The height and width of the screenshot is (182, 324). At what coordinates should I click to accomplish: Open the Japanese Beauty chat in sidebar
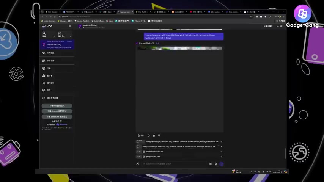coord(57,45)
